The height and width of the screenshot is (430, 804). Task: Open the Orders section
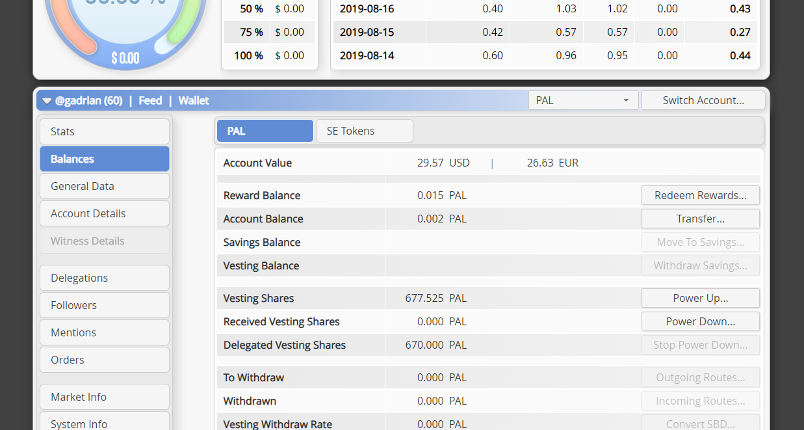(104, 360)
